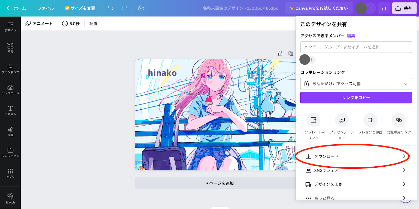Open the icatch app in sidebar
Viewport: 419px width, 209px height.
coord(10,198)
